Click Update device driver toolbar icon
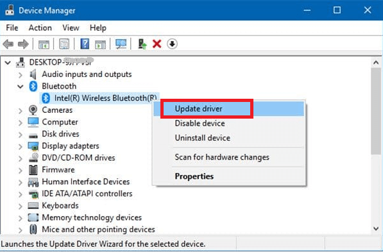The width and height of the screenshot is (383, 252). coord(142,44)
